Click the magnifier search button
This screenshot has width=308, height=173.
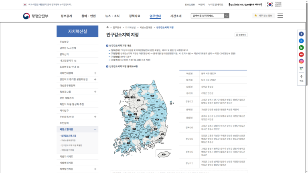point(227,16)
